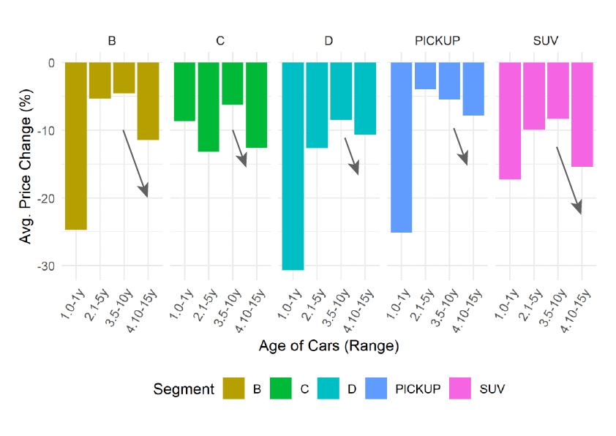616x436 pixels.
Task: Select the SUV facet title at top
Action: click(x=546, y=40)
